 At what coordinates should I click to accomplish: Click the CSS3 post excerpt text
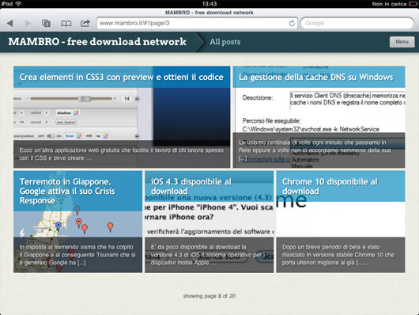(121, 154)
